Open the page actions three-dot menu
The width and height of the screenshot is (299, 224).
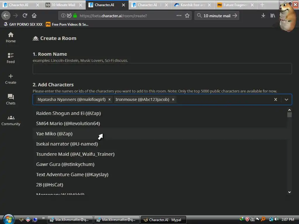(179, 15)
